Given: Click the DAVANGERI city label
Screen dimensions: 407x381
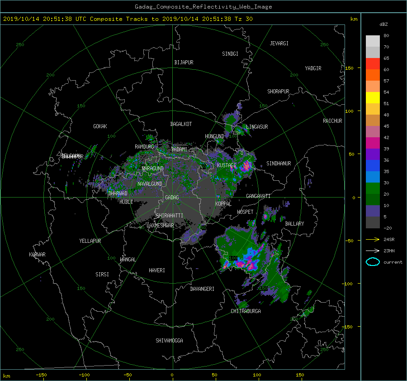Looking at the screenshot, I should [202, 289].
